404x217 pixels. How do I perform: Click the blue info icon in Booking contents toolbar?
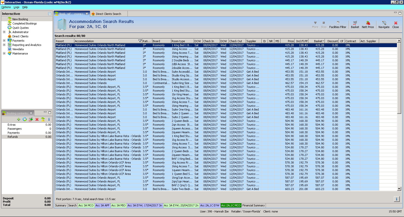click(x=49, y=119)
